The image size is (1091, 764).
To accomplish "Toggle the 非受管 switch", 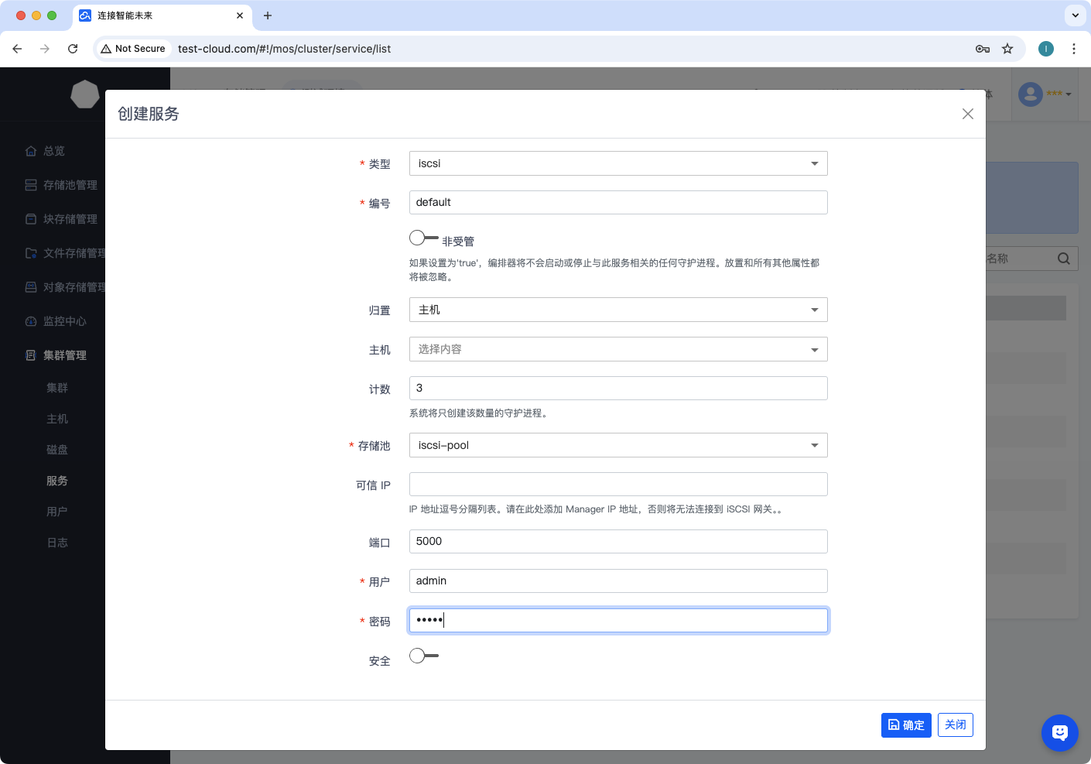I will pyautogui.click(x=423, y=238).
